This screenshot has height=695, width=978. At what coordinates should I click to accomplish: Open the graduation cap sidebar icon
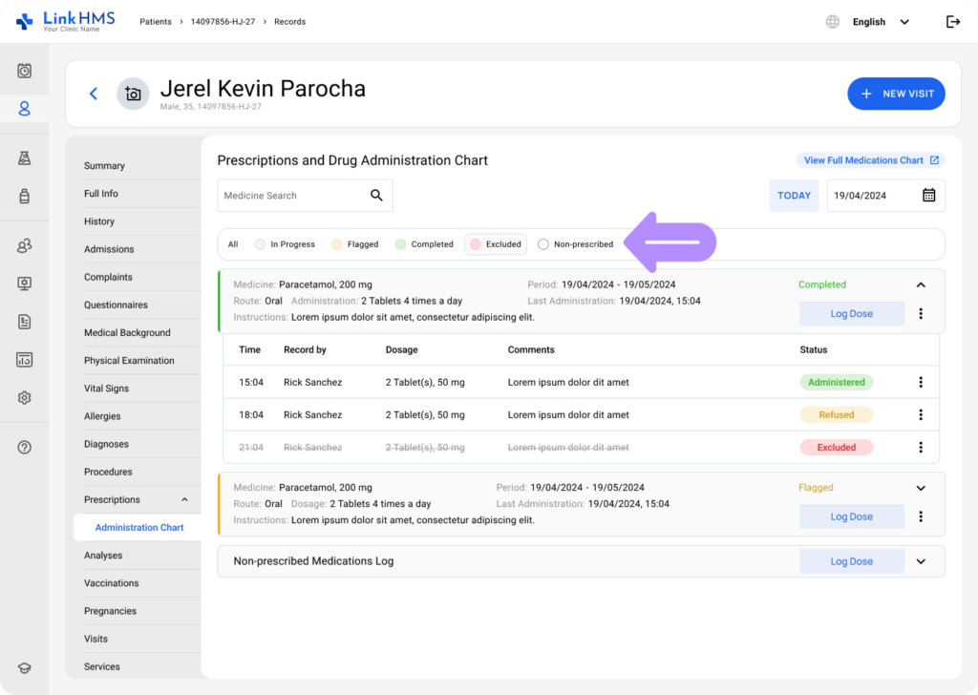click(24, 667)
